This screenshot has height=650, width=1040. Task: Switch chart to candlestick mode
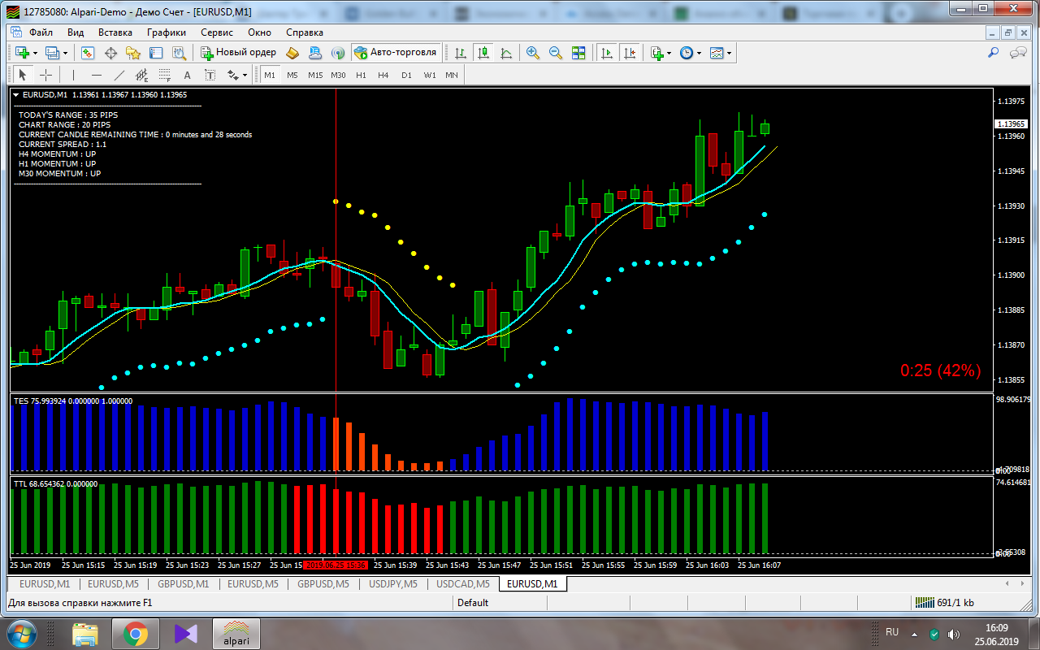(483, 53)
